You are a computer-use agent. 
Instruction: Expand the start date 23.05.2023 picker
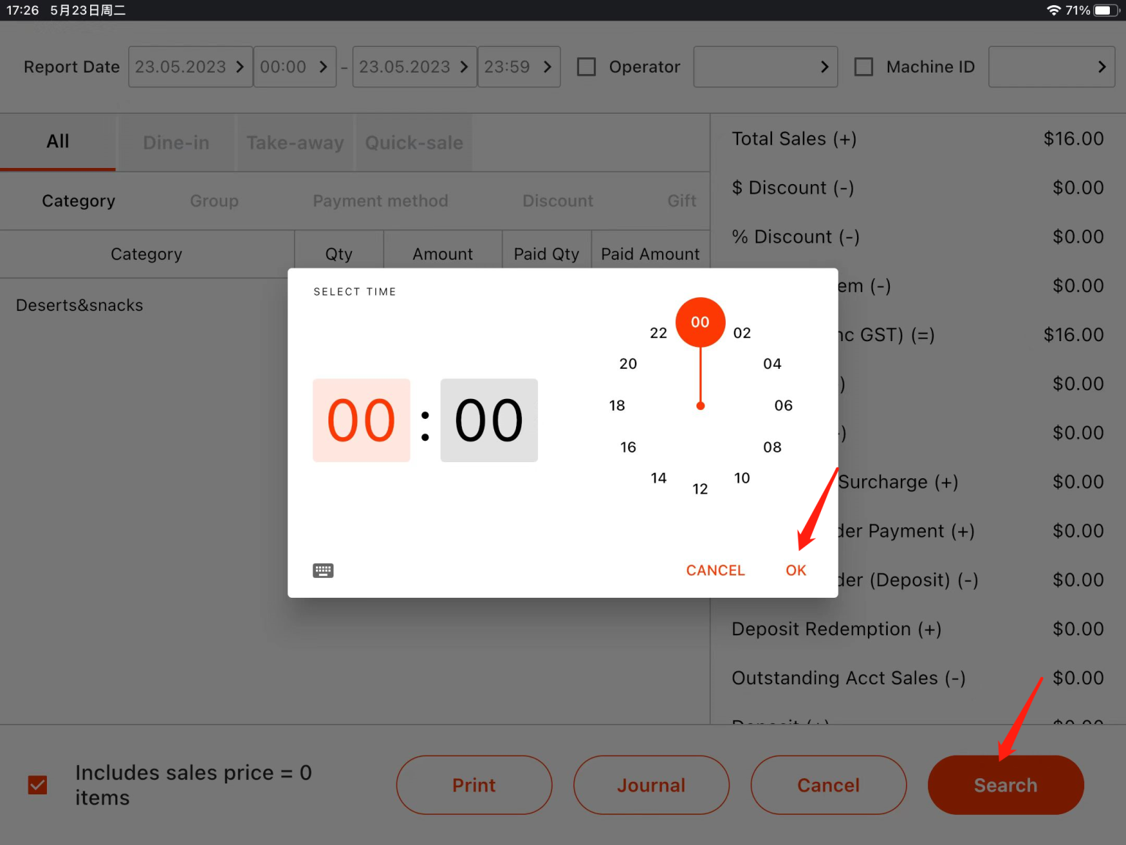[190, 67]
